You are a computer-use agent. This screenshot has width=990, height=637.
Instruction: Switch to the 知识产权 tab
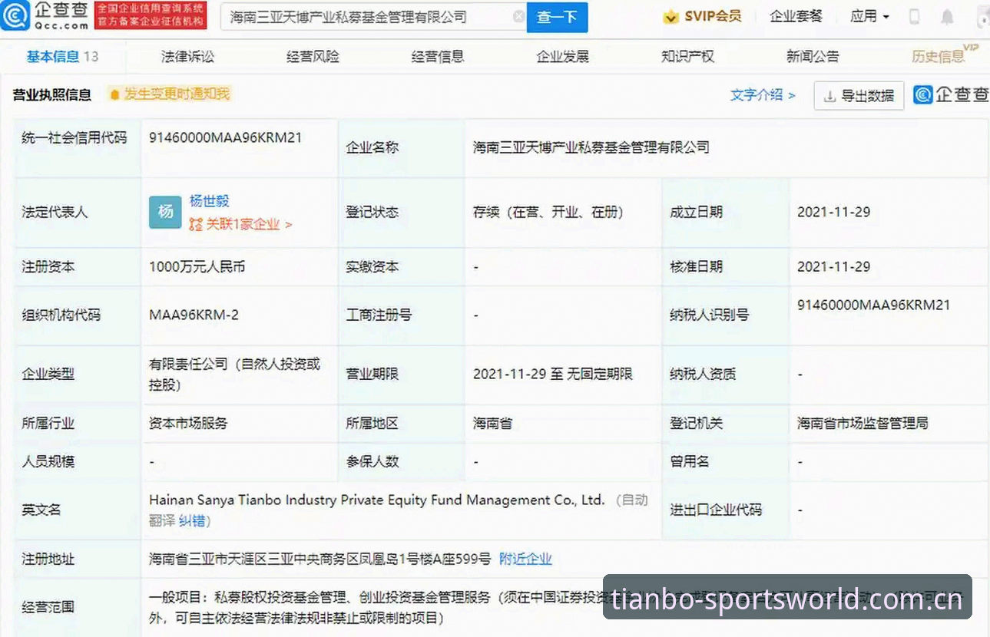[x=687, y=56]
